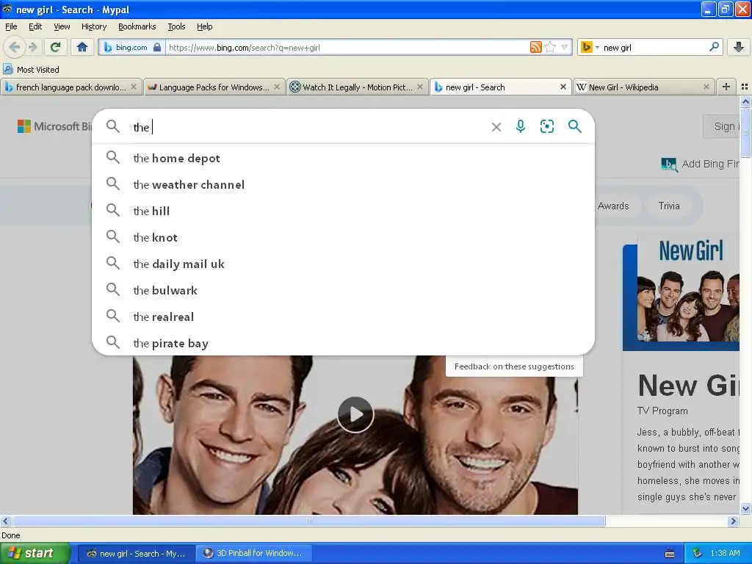
Task: Switch to 3D Pinball taskbar window
Action: pos(255,553)
